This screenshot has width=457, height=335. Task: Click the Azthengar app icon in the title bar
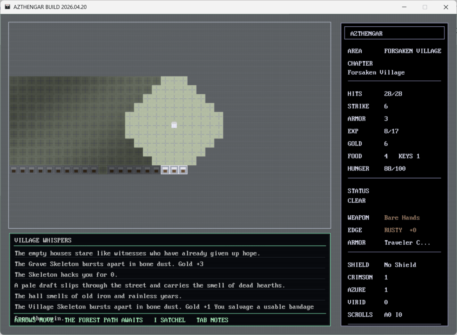pyautogui.click(x=7, y=7)
